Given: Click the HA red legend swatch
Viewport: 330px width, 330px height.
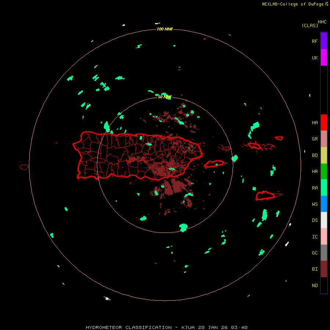Looking at the screenshot, I should [324, 122].
